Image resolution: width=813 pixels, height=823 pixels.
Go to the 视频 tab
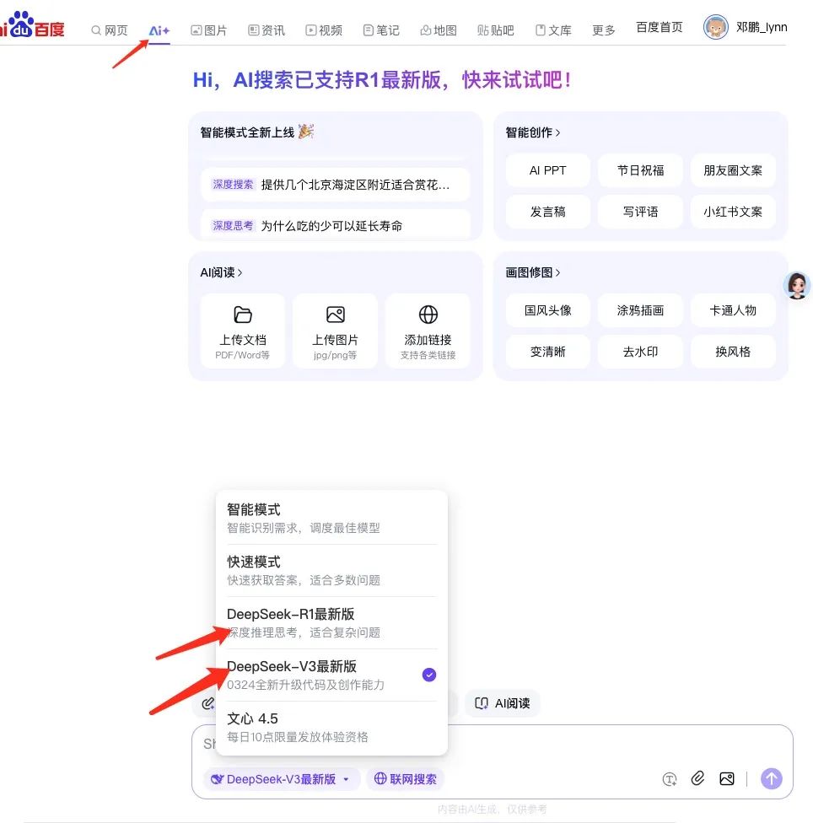[324, 30]
